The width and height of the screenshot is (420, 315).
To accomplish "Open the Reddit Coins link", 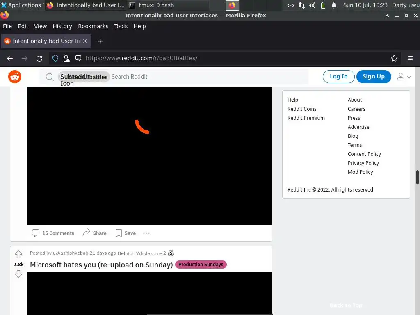I will point(302,109).
